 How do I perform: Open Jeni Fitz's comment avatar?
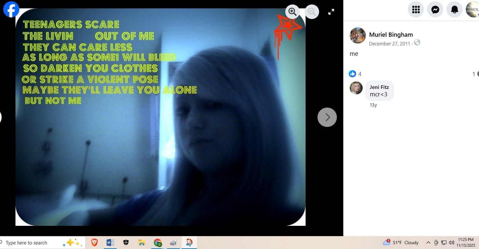pyautogui.click(x=356, y=88)
